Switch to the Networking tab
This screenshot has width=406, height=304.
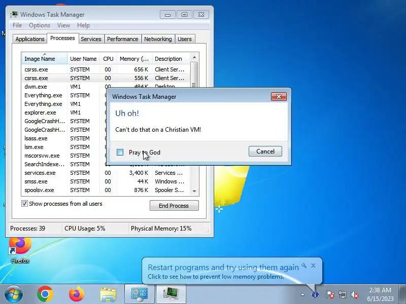[x=158, y=39]
